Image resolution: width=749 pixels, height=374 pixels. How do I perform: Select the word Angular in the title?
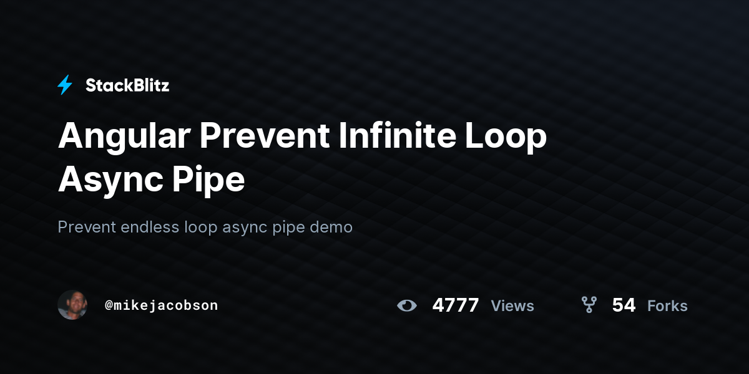click(x=124, y=137)
